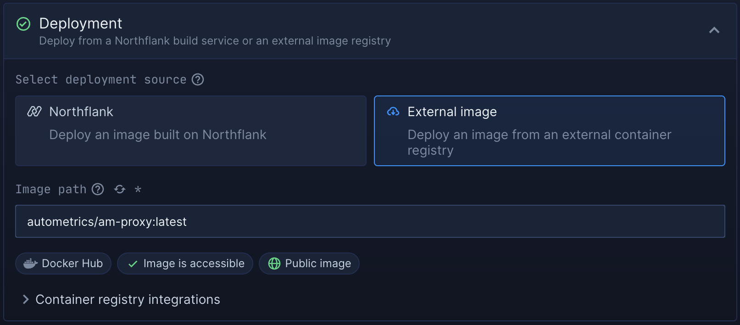
Task: Open the Image path help icon
Action: pos(98,189)
